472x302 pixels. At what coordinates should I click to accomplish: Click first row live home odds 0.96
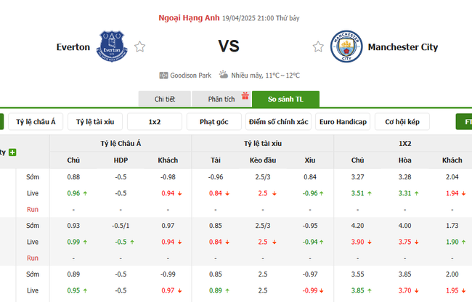tap(73, 193)
